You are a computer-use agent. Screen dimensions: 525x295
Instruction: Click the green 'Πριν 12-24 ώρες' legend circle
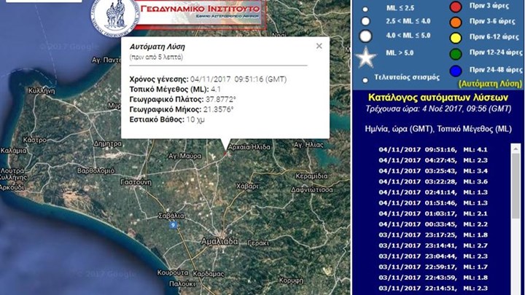[456, 54]
